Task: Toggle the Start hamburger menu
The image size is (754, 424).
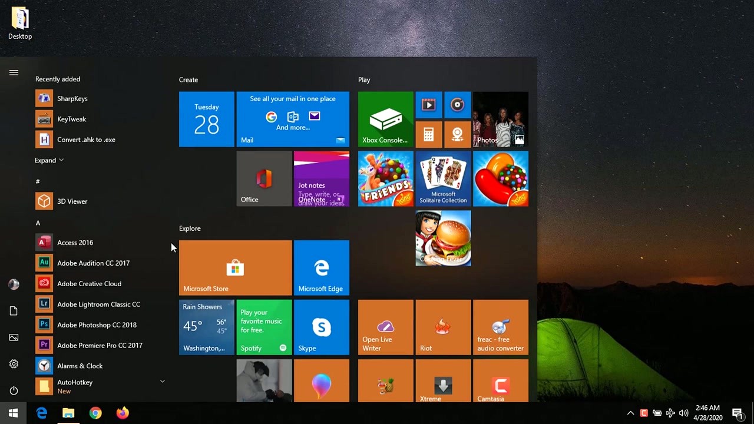Action: click(14, 73)
